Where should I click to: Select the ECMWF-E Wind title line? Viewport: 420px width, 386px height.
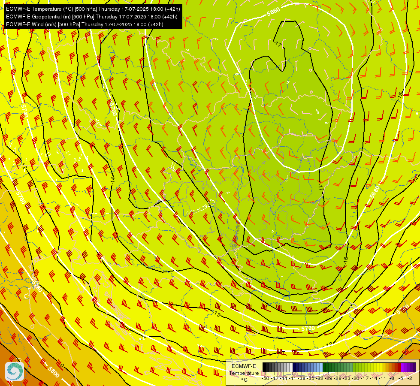point(85,24)
